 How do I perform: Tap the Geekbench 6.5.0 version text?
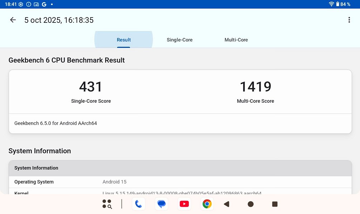(56, 123)
